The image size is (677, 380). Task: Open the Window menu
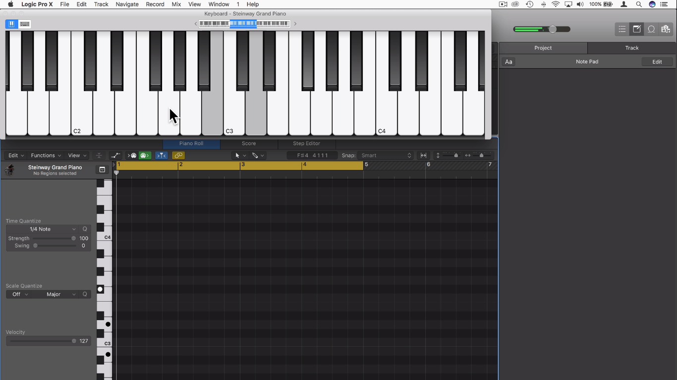click(x=219, y=4)
